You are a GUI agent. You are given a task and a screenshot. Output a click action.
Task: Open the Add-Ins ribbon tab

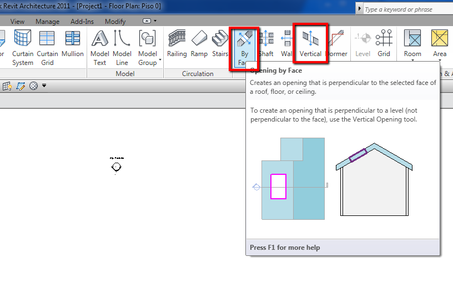(82, 22)
